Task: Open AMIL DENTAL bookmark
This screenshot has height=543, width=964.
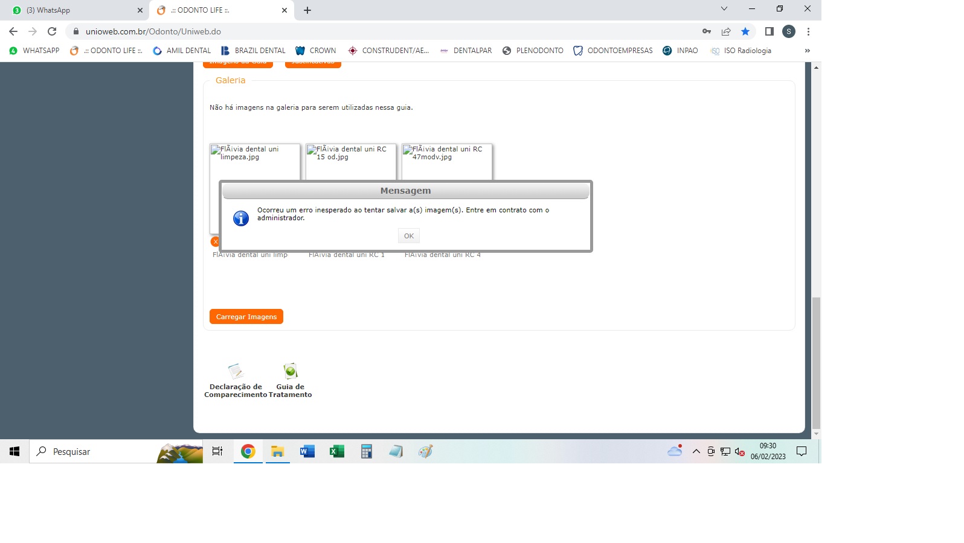Action: coord(182,51)
